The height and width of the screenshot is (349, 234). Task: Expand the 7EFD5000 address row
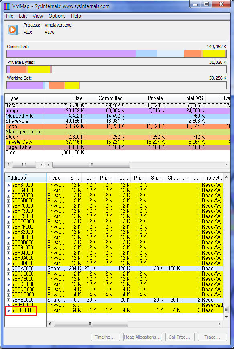tap(8, 274)
